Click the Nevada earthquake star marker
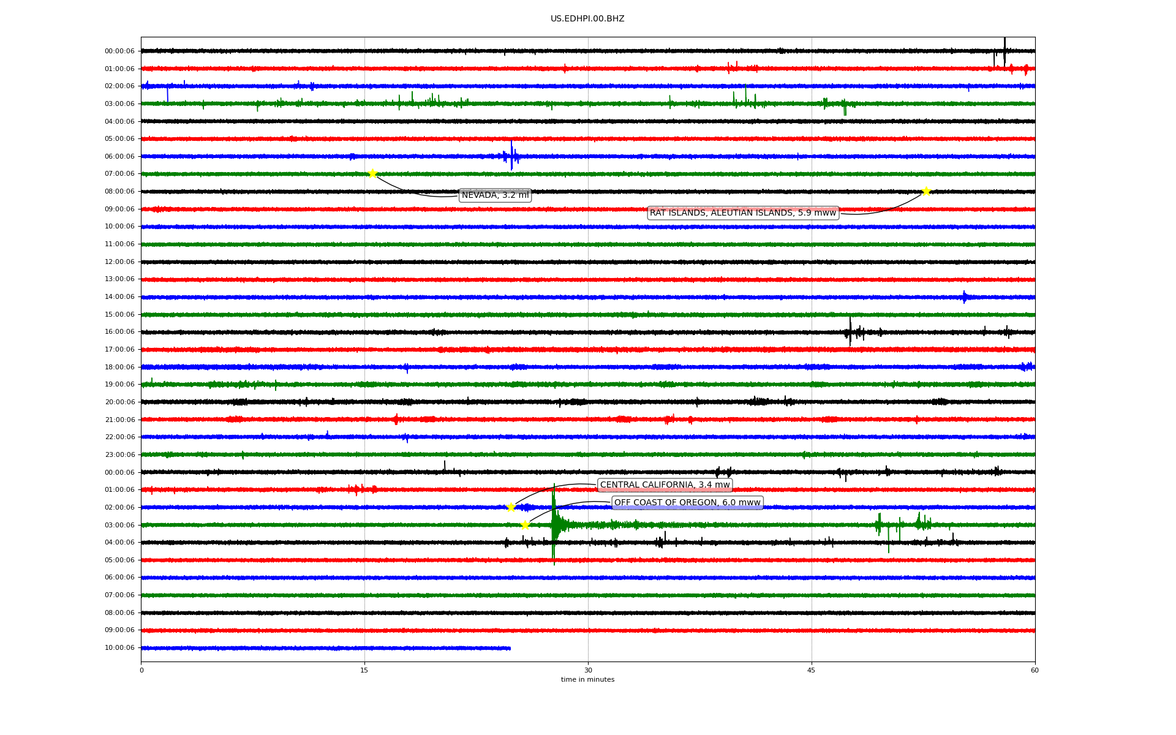Viewport: 1176px width, 735px height. point(372,174)
